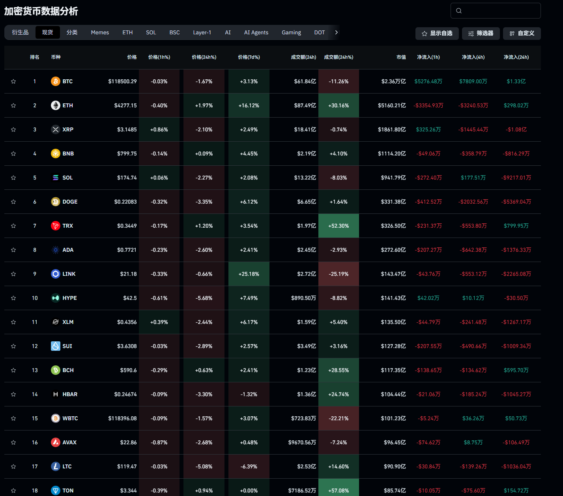The width and height of the screenshot is (563, 496).
Task: Select the Gaming tab
Action: coord(291,32)
